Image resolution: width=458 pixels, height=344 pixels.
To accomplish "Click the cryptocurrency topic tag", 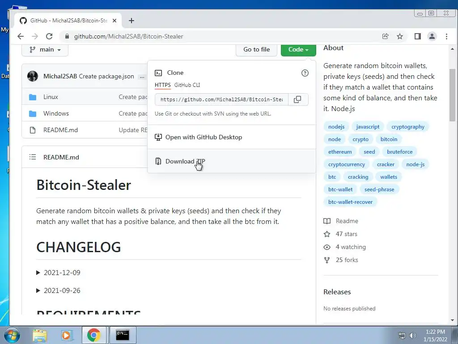I will [347, 164].
